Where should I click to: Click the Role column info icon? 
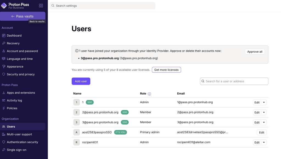pos(150,94)
